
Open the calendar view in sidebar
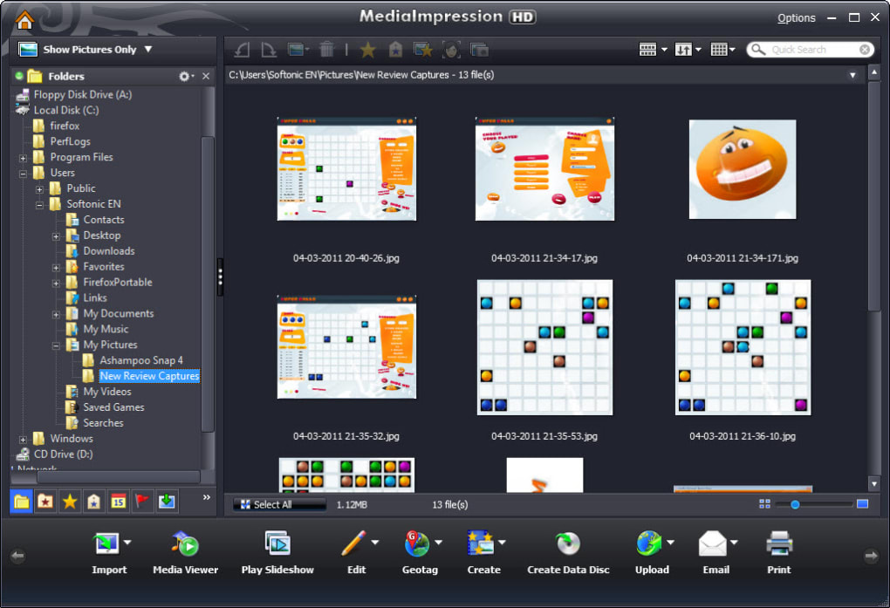[118, 502]
